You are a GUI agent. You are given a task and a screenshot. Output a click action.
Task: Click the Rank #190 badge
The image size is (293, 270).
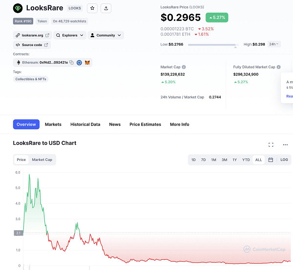coord(23,21)
